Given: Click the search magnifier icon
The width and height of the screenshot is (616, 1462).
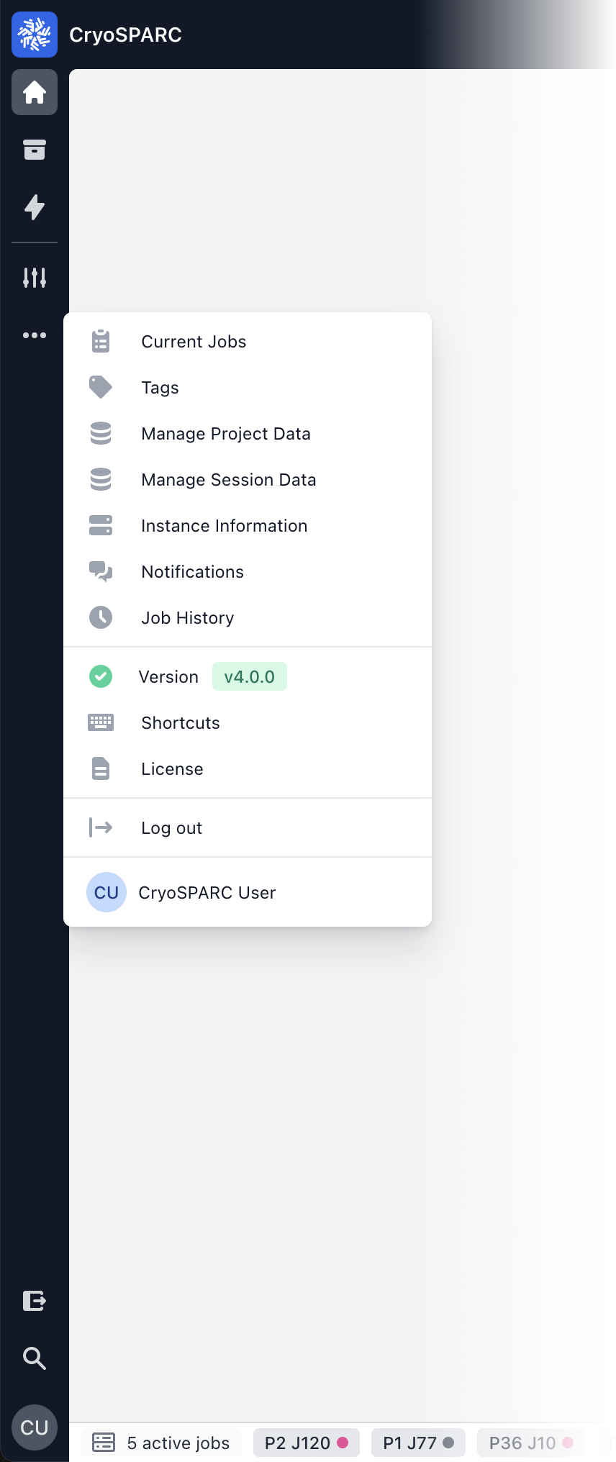Looking at the screenshot, I should pos(35,1358).
